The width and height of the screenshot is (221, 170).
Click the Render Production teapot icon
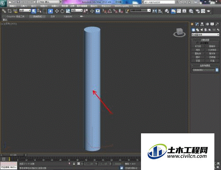(209, 11)
